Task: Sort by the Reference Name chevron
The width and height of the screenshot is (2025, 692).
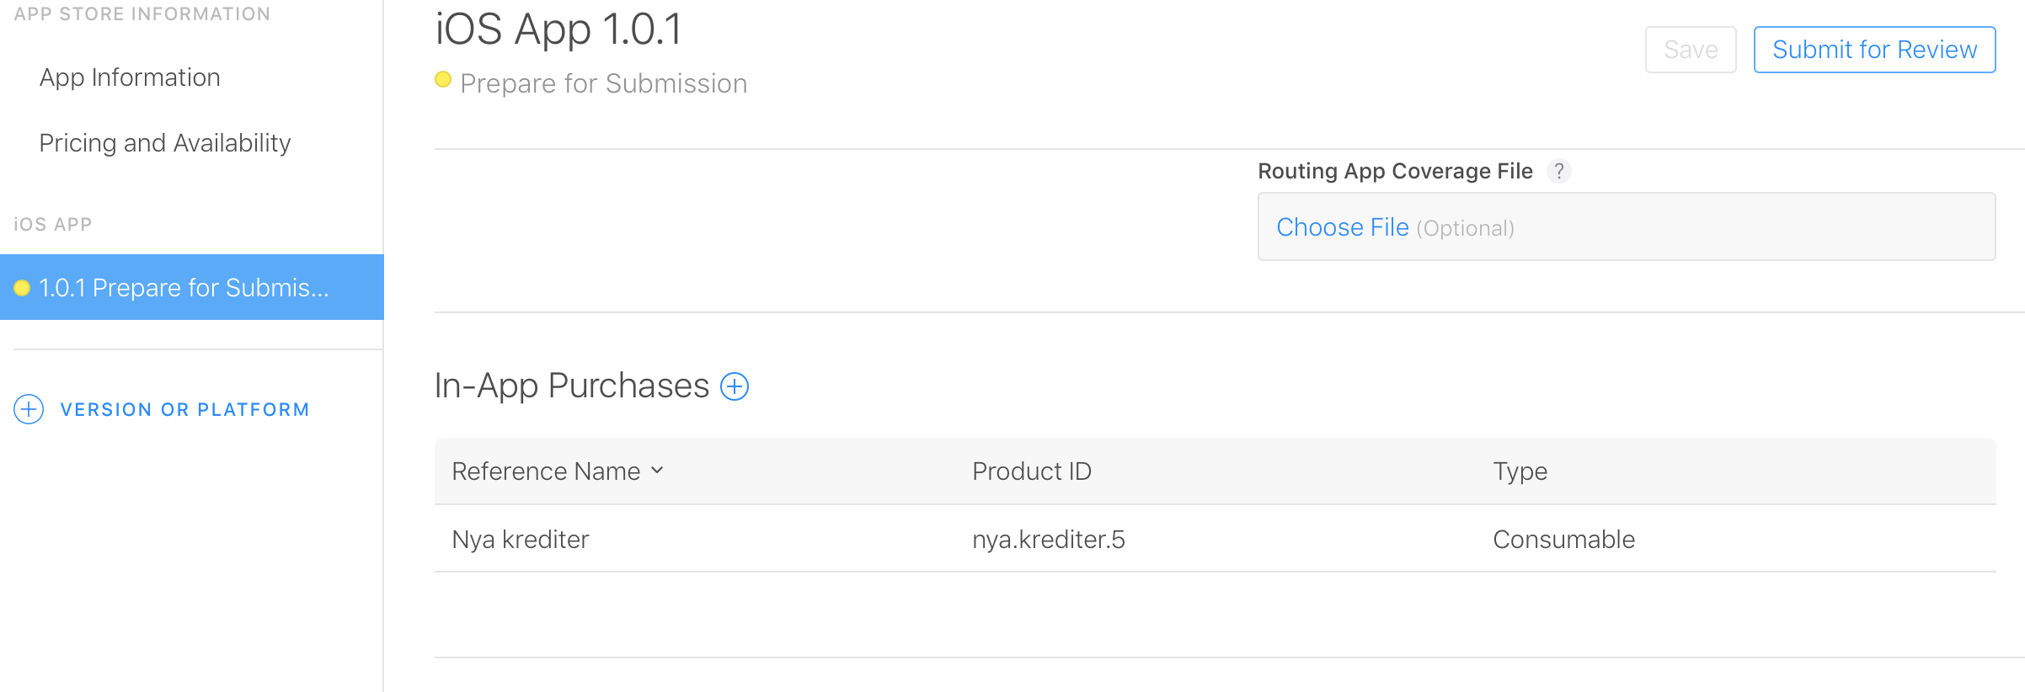Action: pyautogui.click(x=657, y=470)
